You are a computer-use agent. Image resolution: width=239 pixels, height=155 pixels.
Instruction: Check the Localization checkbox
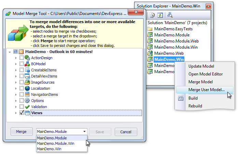(22, 88)
